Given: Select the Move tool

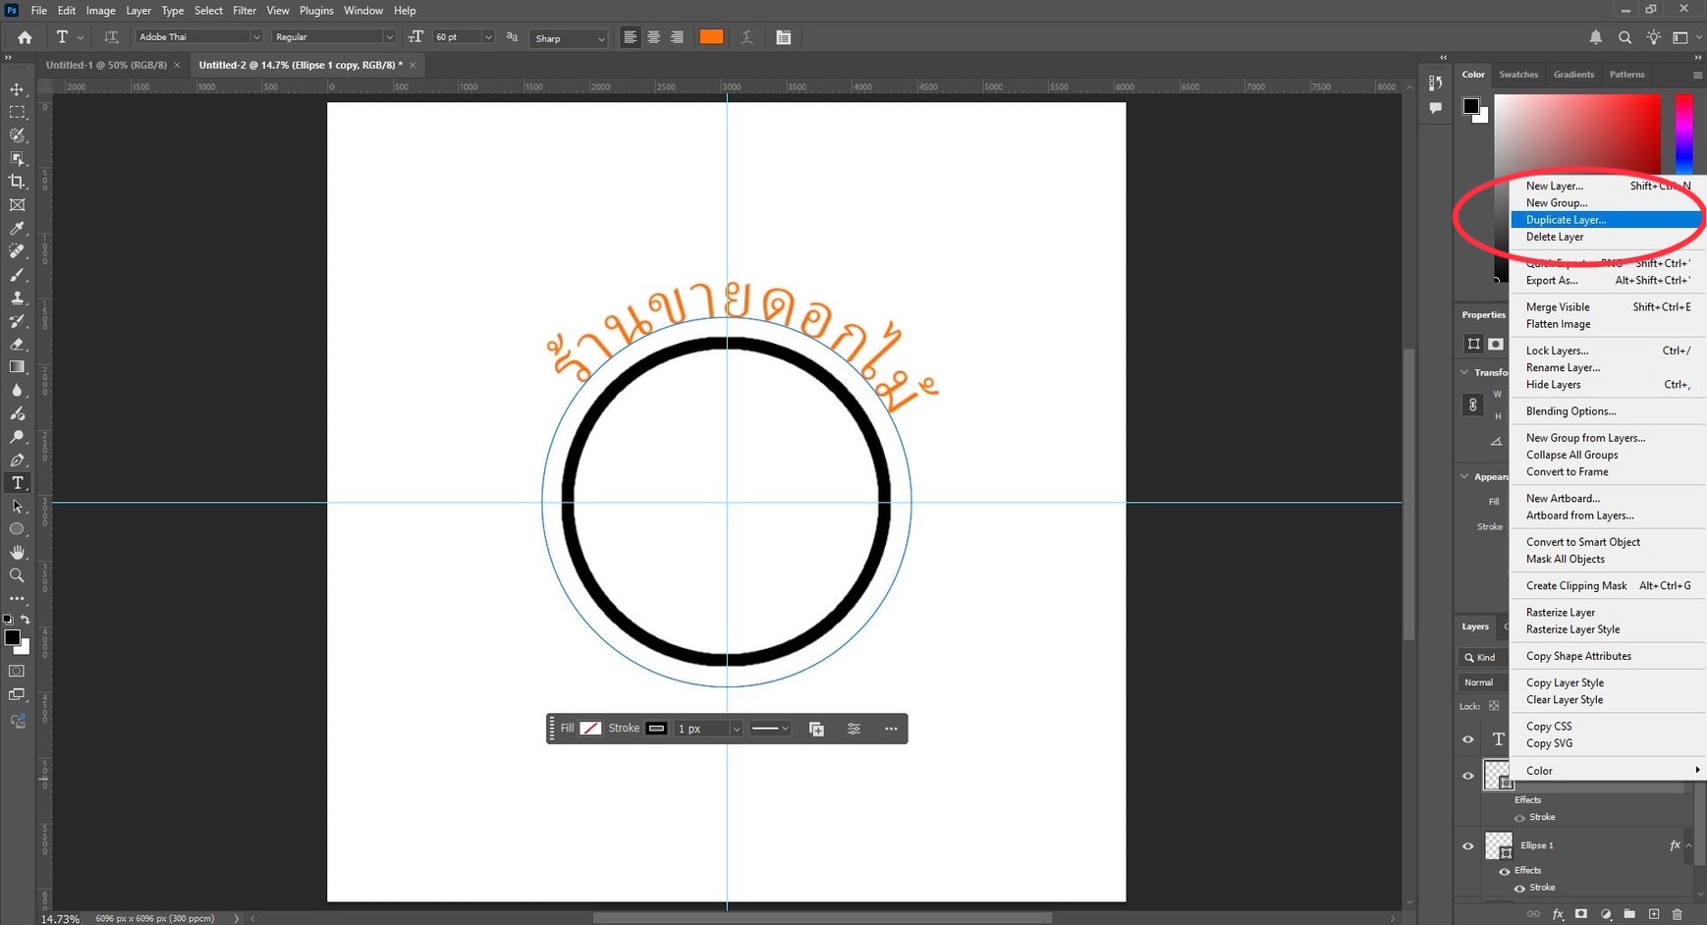Looking at the screenshot, I should coord(17,89).
